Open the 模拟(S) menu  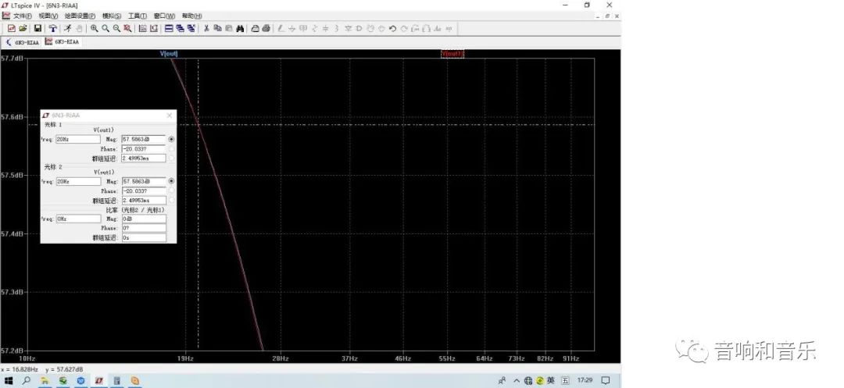(112, 16)
